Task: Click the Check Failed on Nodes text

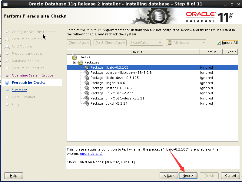Action: (x=101, y=162)
